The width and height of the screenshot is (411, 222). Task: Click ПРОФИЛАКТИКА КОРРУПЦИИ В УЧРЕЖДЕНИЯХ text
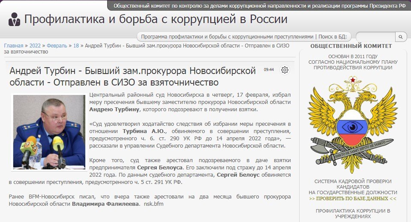pos(353,213)
